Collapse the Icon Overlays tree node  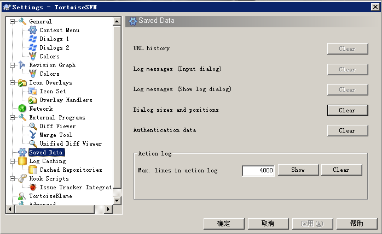pyautogui.click(x=12, y=83)
